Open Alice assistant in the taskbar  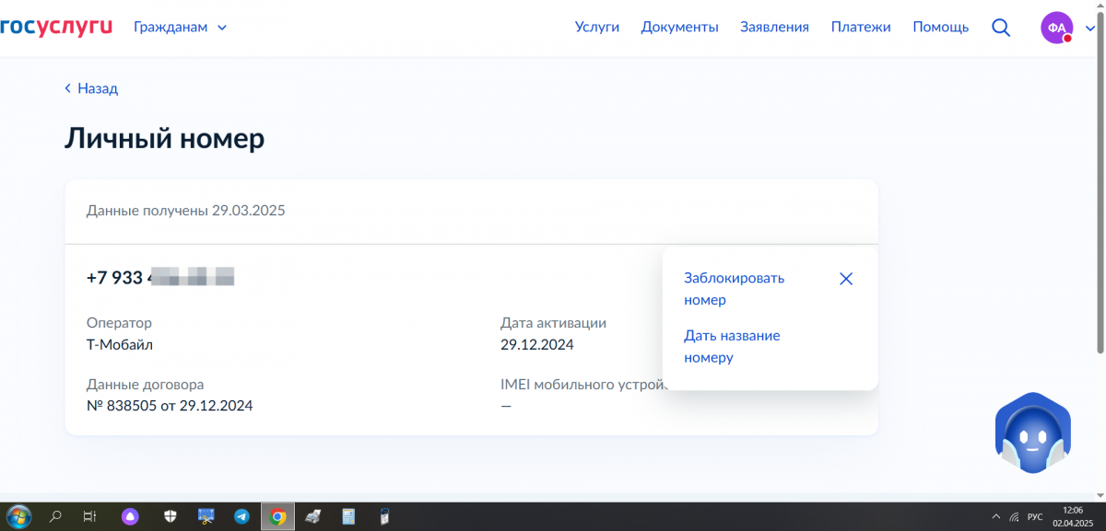tap(130, 516)
